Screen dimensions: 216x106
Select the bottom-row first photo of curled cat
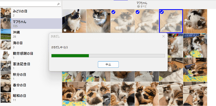[74, 94]
